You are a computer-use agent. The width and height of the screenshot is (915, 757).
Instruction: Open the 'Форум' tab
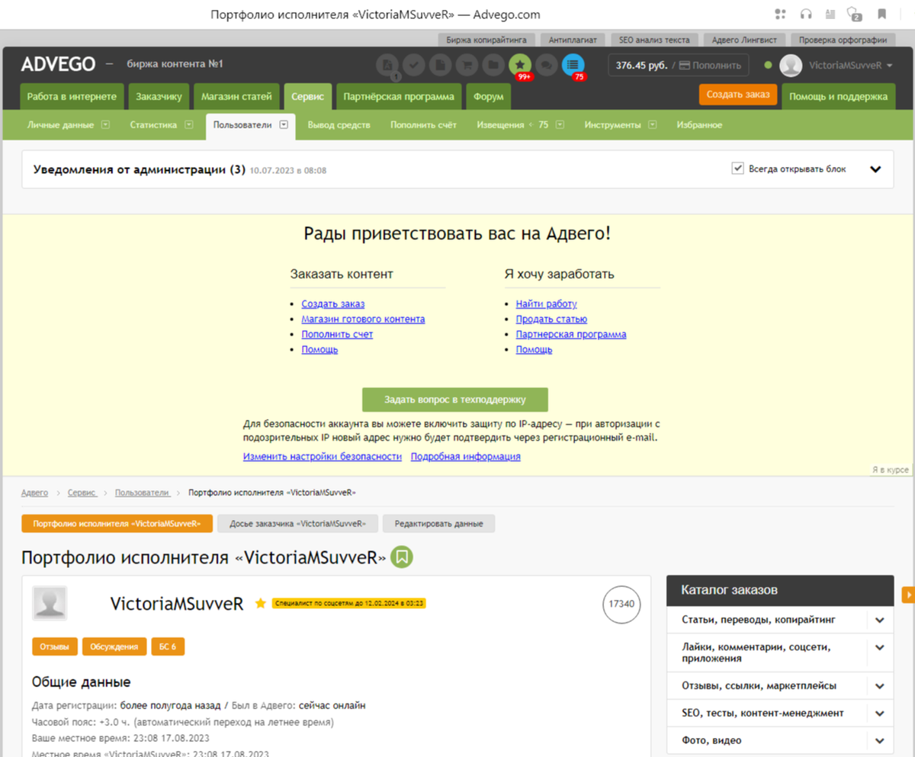point(488,97)
